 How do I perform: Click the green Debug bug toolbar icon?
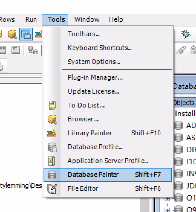186,34
